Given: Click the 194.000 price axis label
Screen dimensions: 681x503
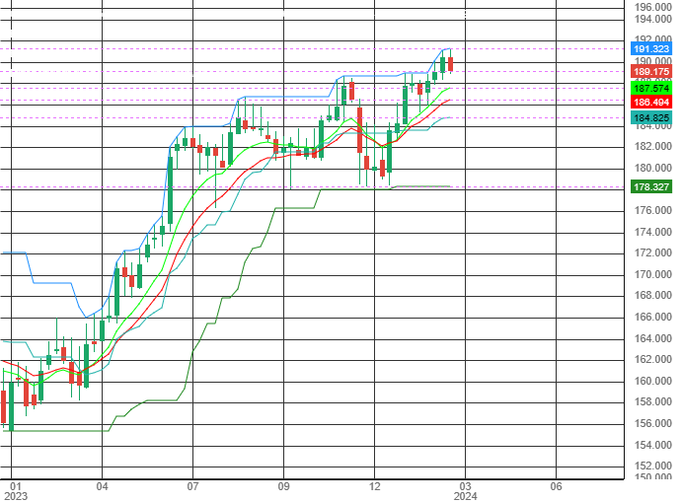Looking at the screenshot, I should (652, 19).
